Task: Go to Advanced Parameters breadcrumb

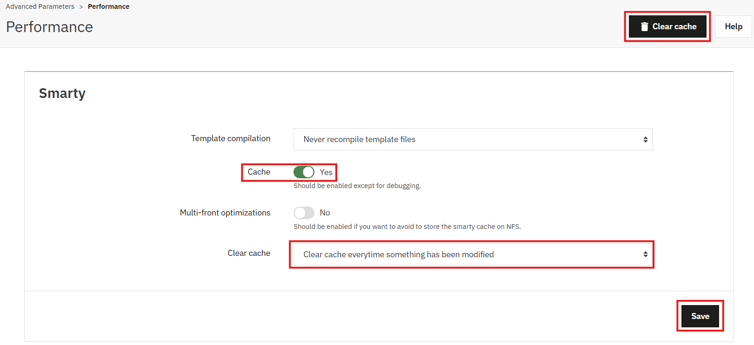Action: point(40,7)
